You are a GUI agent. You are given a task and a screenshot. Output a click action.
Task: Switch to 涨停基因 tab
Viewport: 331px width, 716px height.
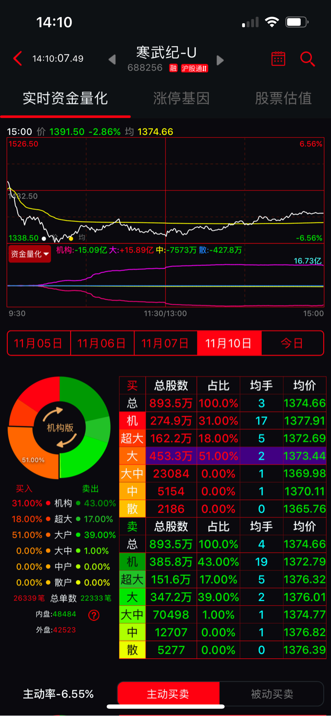(181, 98)
